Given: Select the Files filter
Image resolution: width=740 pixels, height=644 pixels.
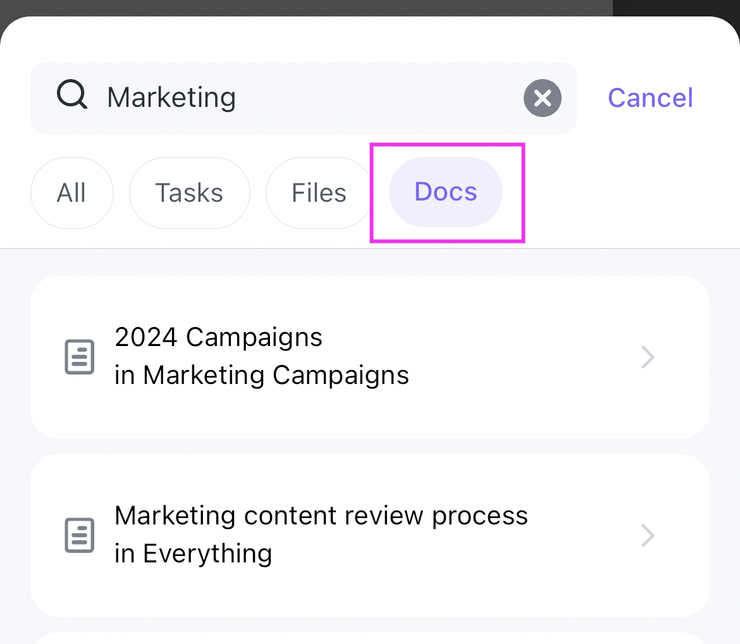Looking at the screenshot, I should click(x=318, y=192).
